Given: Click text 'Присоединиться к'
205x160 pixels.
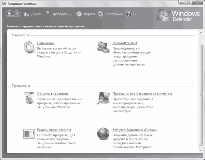Looking at the screenshot, I should click(126, 49).
